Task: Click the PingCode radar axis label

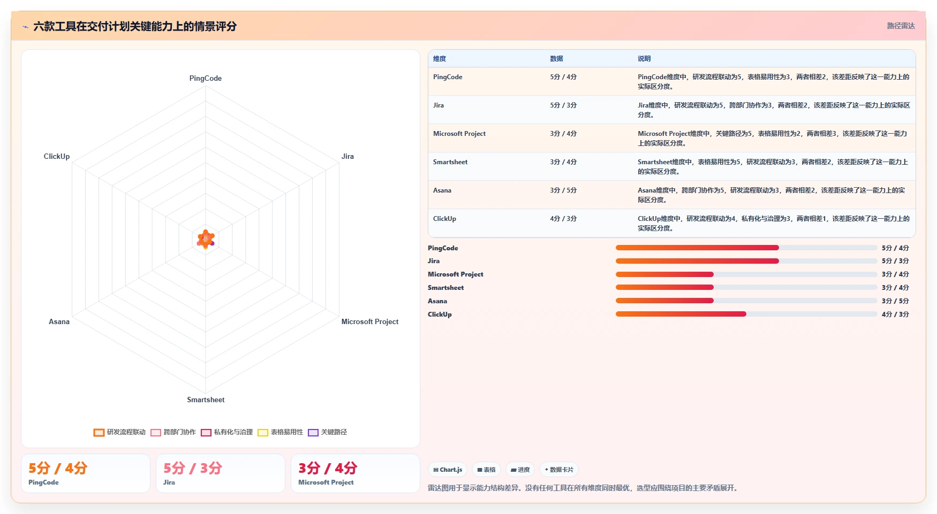Action: click(206, 78)
